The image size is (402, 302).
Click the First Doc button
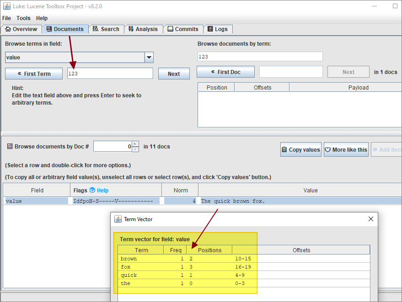pos(225,72)
